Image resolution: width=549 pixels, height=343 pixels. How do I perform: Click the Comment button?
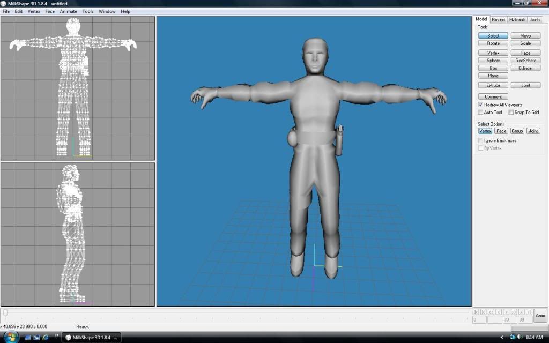click(493, 96)
